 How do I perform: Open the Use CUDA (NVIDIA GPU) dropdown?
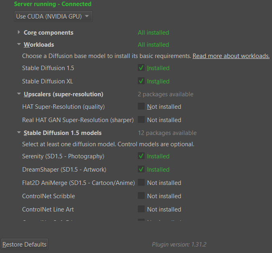(x=53, y=16)
